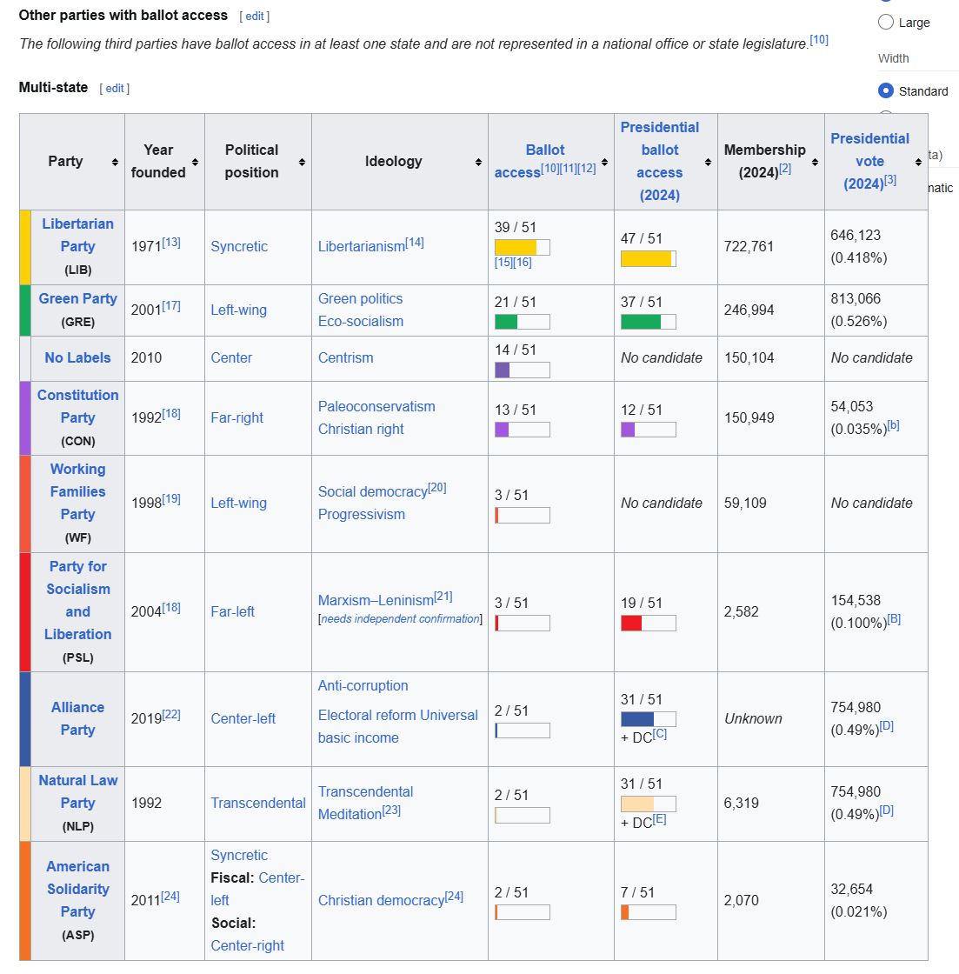Click Constitution Party purple color swatch
959x974 pixels.
25,418
